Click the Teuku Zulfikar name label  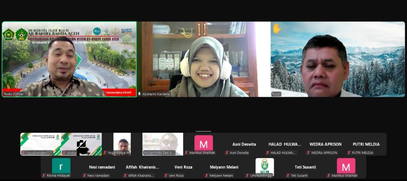click(x=14, y=94)
